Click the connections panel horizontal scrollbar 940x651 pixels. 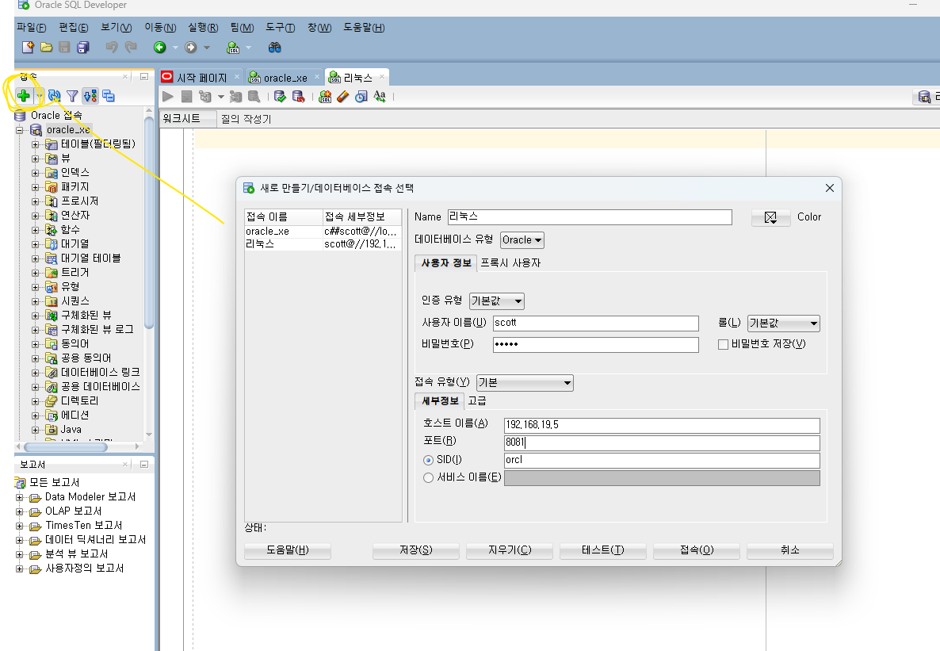[x=66, y=447]
